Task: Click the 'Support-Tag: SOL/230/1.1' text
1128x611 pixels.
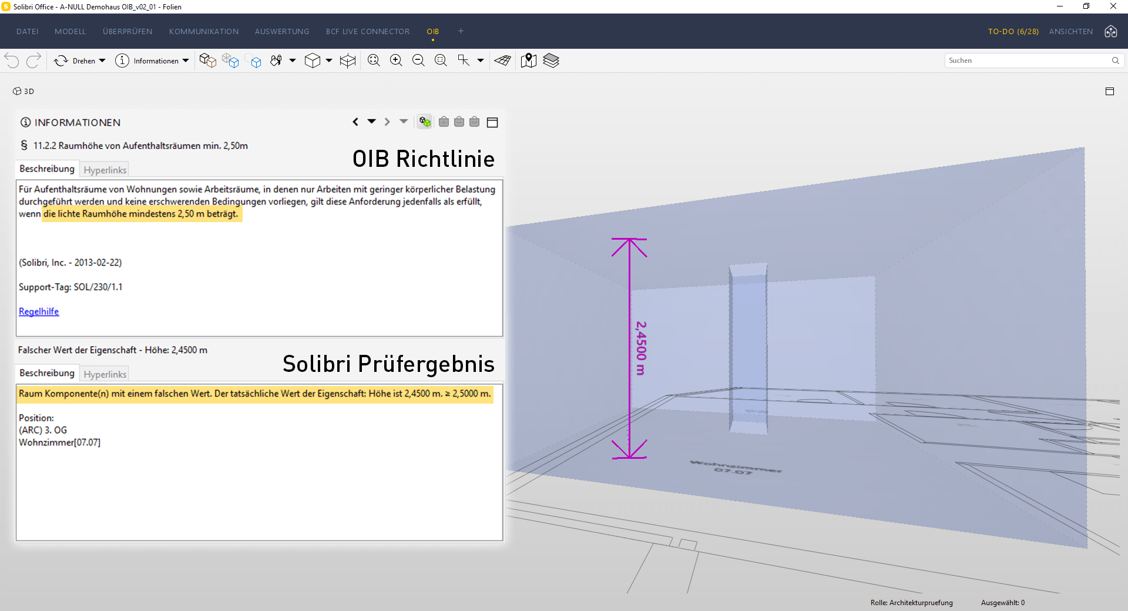Action: (x=70, y=287)
